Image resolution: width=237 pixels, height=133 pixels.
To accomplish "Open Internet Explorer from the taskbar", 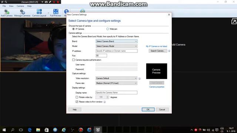I will (x=64, y=130).
